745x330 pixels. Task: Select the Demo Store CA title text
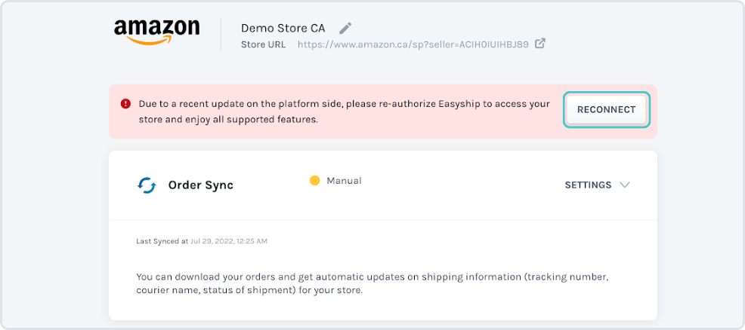283,28
